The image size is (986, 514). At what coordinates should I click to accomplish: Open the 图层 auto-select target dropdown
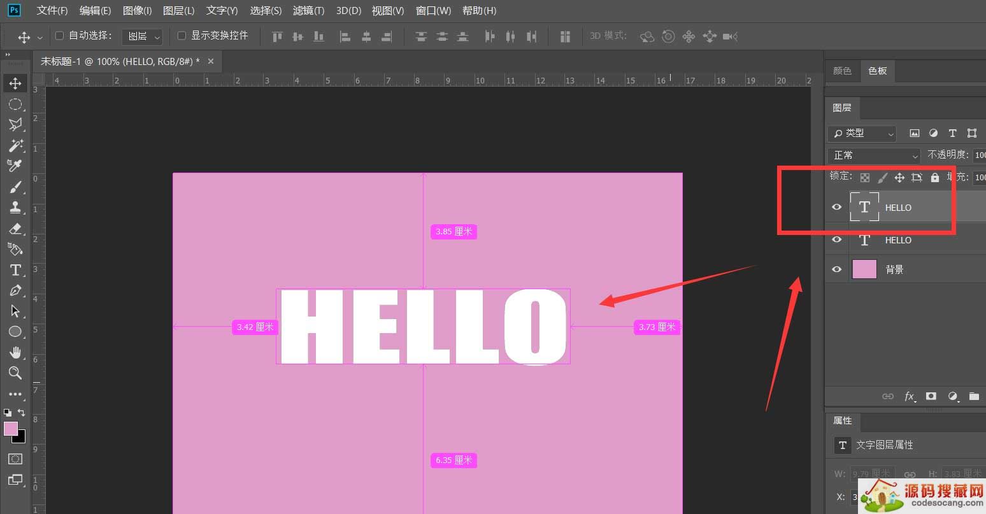pyautogui.click(x=142, y=36)
